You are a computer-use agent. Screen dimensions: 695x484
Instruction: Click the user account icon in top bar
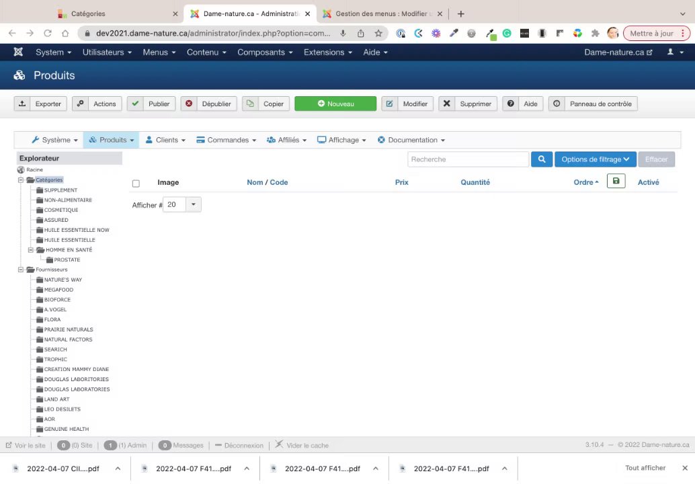(x=671, y=52)
